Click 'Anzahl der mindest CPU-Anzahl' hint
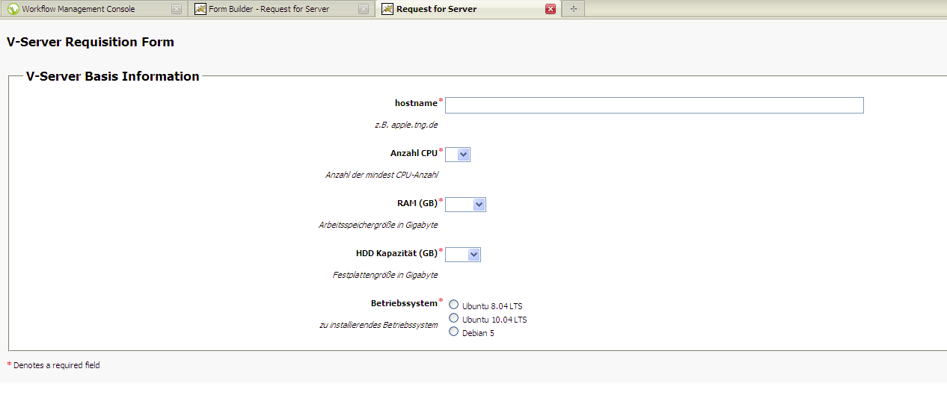947x410 pixels. pyautogui.click(x=381, y=176)
